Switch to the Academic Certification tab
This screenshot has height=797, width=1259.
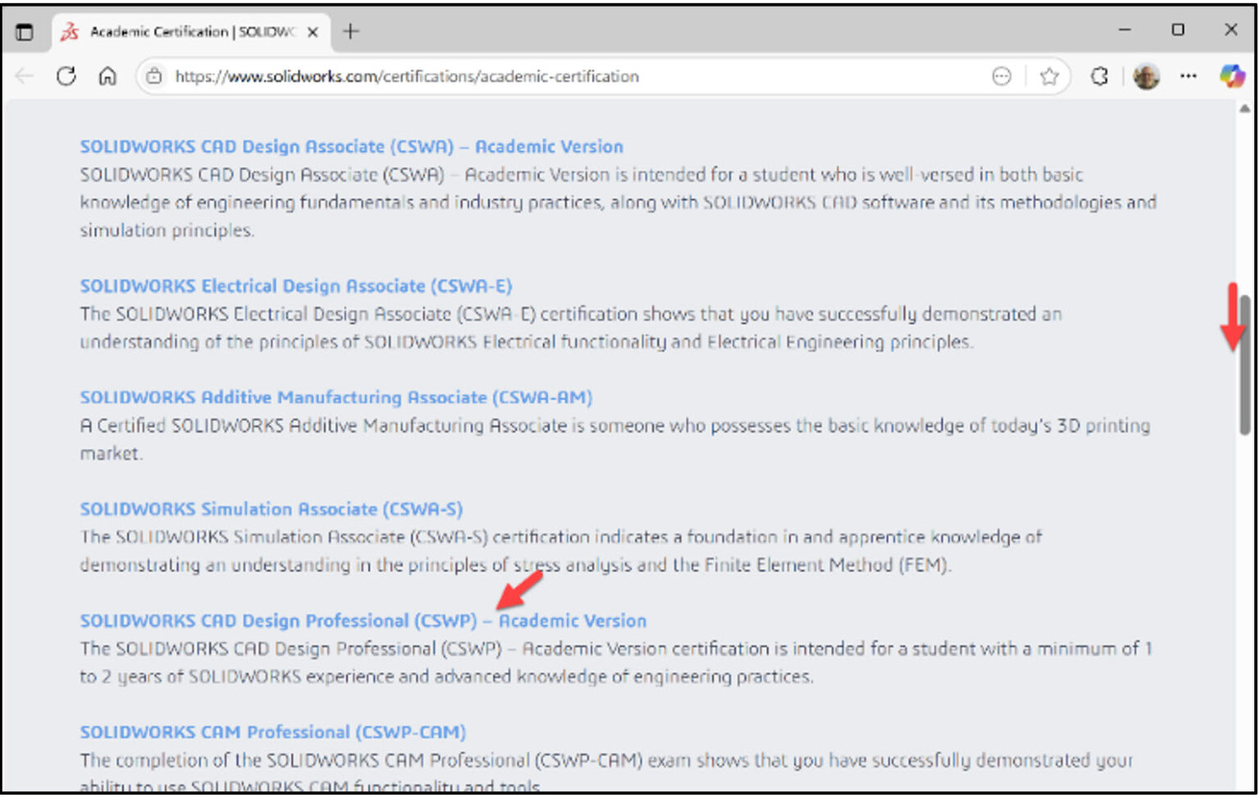[x=180, y=32]
